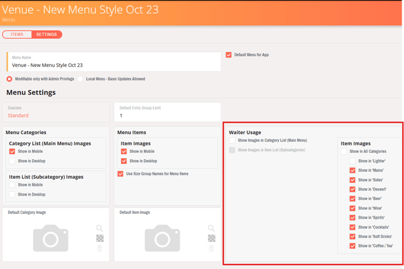Select Modifiable only with Admin Privilege option
The width and height of the screenshot is (404, 269).
point(9,79)
